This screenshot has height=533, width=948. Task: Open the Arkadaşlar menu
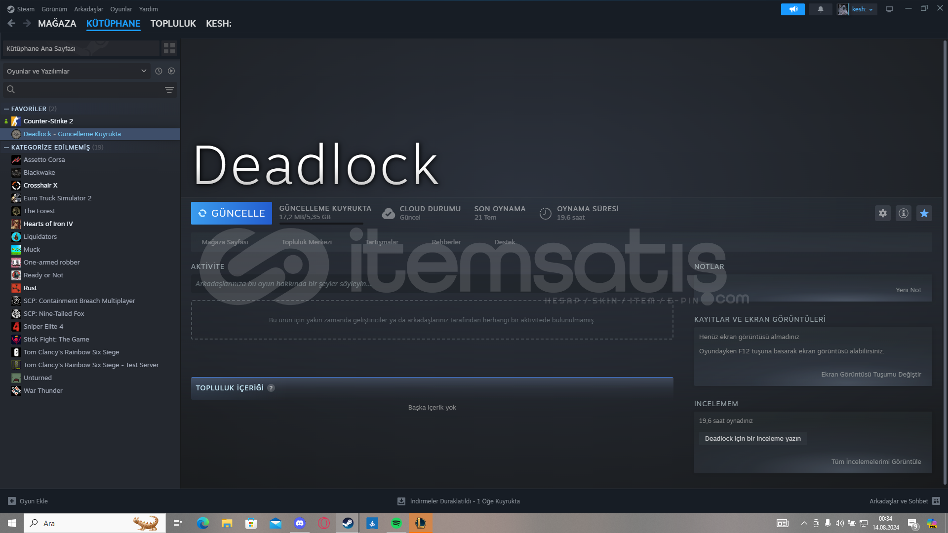(89, 9)
